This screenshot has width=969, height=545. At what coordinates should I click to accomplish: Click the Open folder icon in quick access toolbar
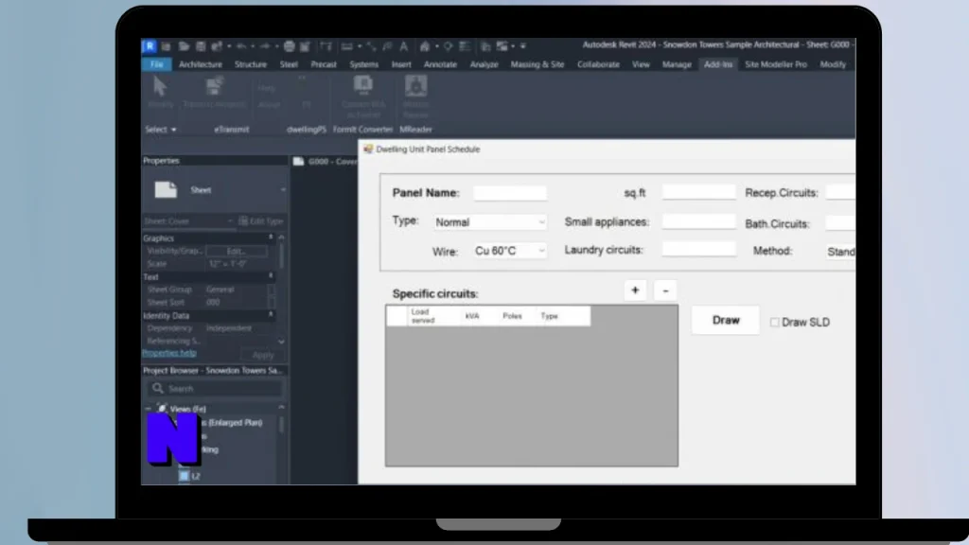coord(184,46)
